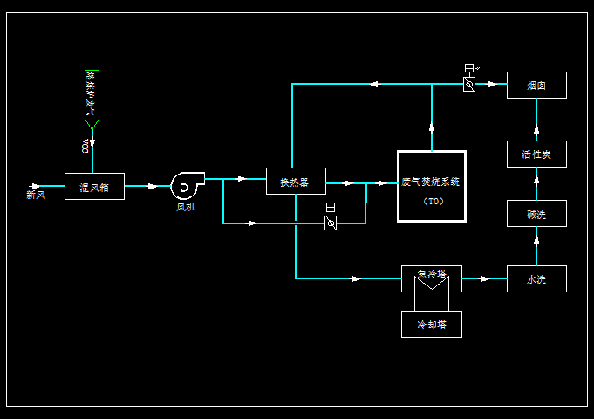This screenshot has width=594, height=419.
Task: Select the 活性炭 block
Action: pos(536,154)
